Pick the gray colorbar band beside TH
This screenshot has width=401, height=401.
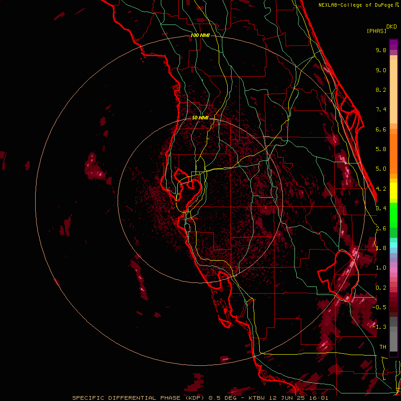pos(393,341)
